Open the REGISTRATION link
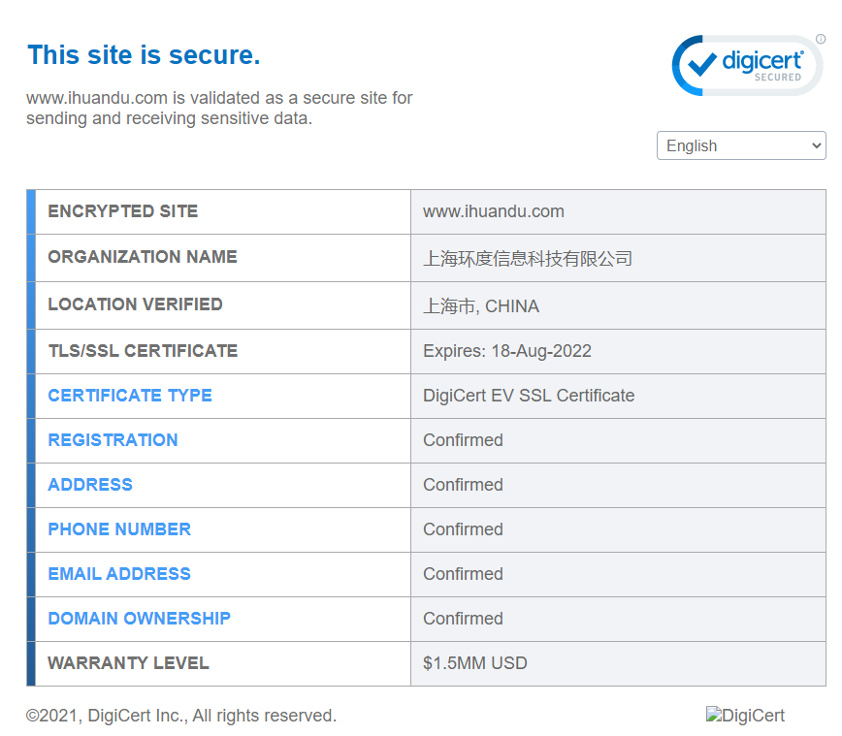 tap(113, 440)
